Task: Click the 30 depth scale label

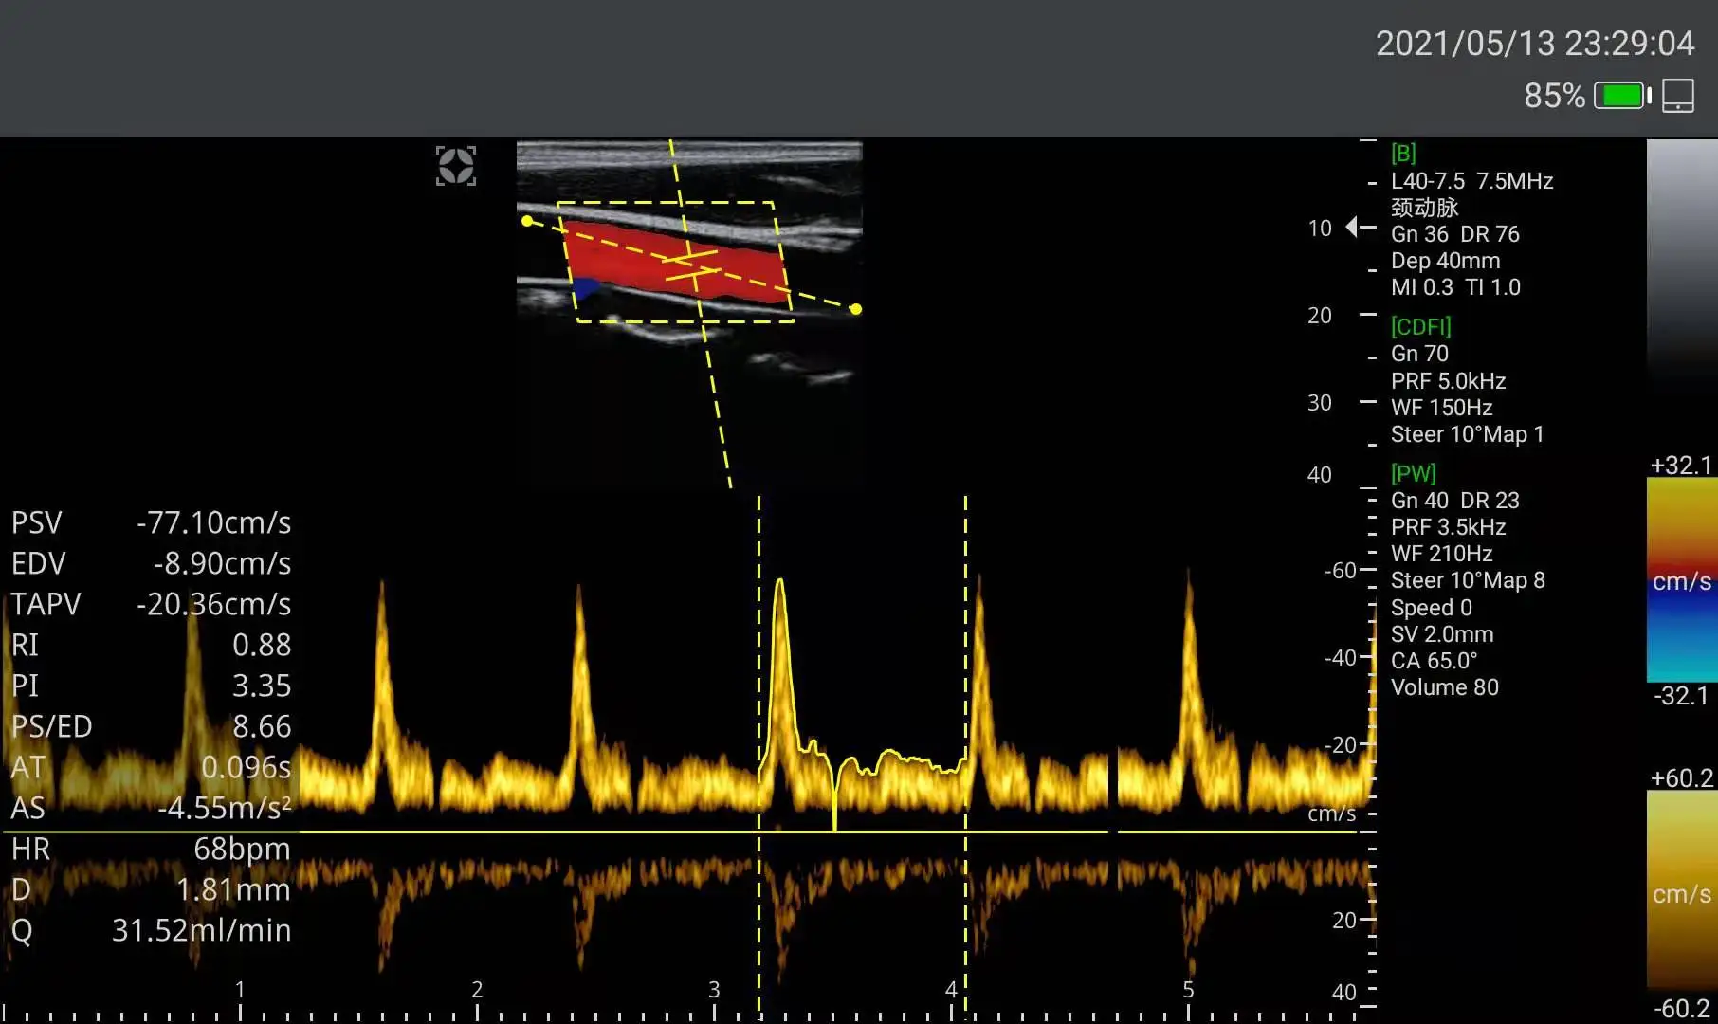Action: (1320, 403)
